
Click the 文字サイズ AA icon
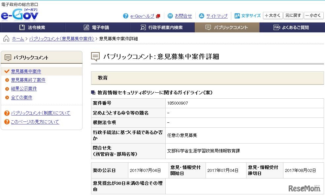click(237, 16)
